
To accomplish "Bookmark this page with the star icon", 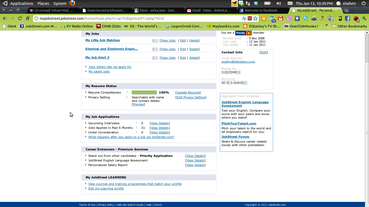I will pyautogui.click(x=255, y=19).
